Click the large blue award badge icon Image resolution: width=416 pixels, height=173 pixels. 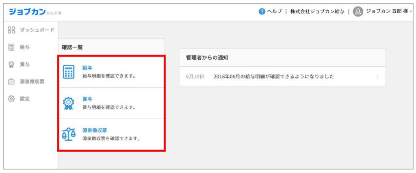pyautogui.click(x=69, y=103)
